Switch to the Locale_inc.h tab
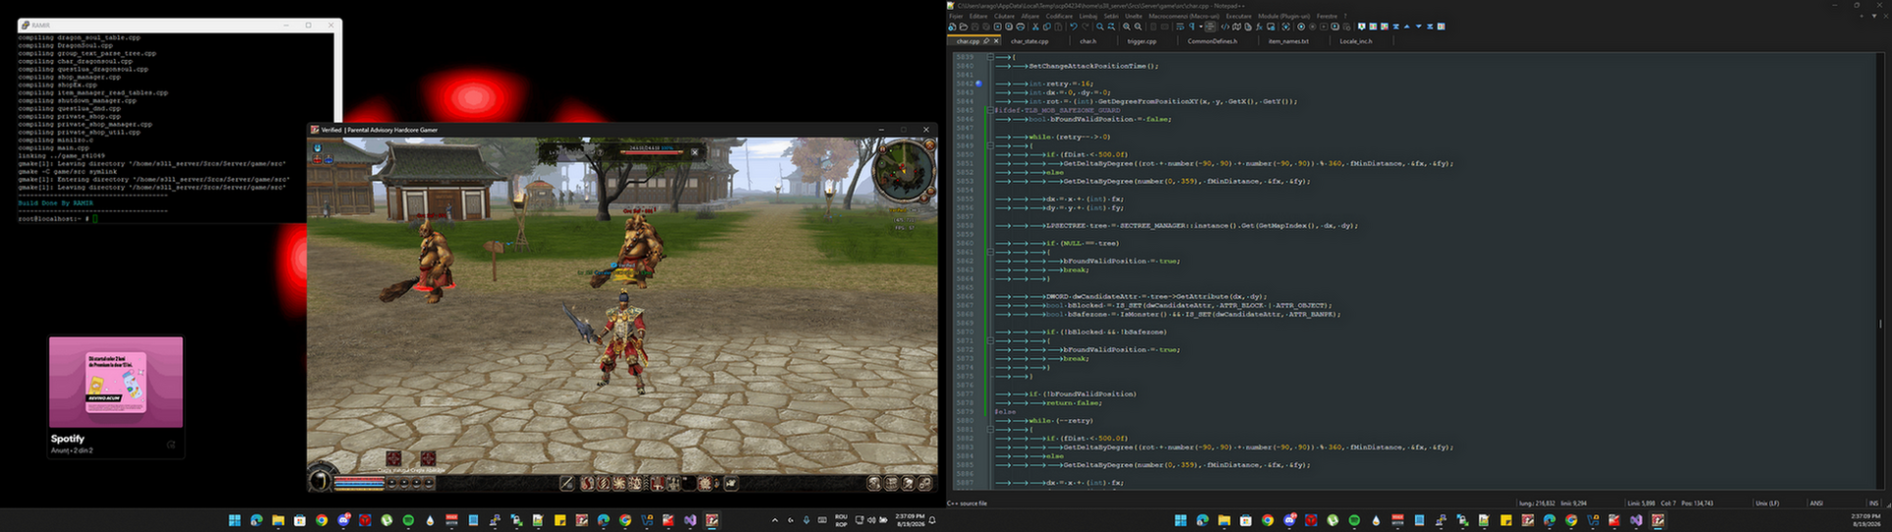 pos(1356,41)
